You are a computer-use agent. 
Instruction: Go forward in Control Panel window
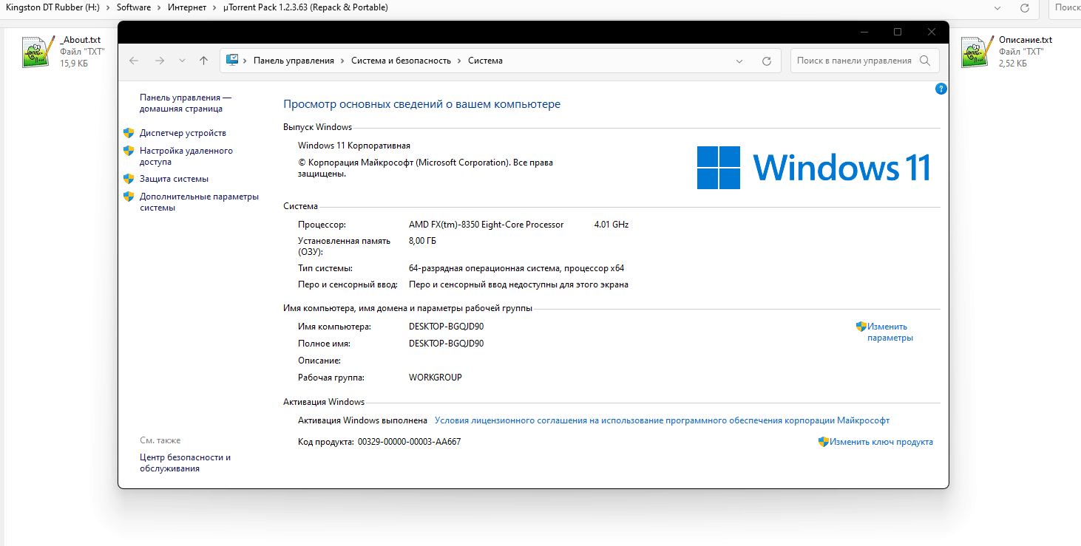pos(159,61)
